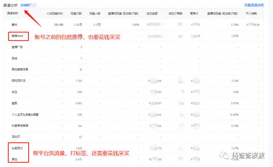The image size is (273, 167).
Task: Click the 渠道分析 section title
Action: (11, 5)
